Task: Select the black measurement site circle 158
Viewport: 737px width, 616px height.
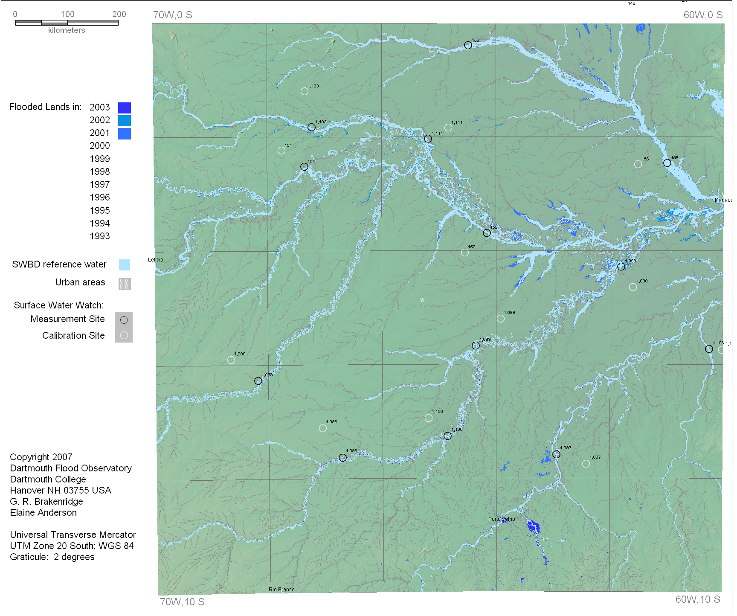Action: (x=667, y=163)
